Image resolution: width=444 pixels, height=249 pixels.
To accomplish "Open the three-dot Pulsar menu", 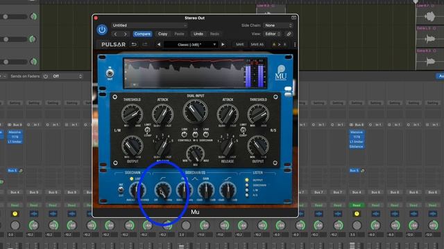I will [295, 44].
